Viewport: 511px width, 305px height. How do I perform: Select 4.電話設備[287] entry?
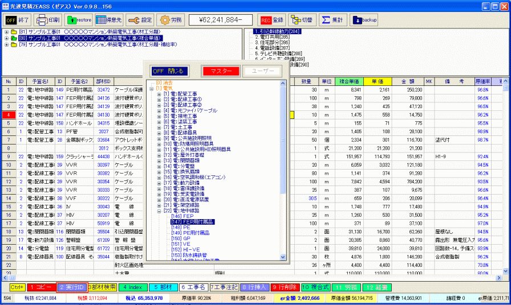pyautogui.click(x=273, y=48)
